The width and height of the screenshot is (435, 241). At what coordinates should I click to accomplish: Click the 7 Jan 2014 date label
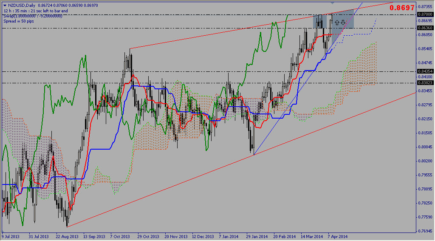[x=229, y=236]
